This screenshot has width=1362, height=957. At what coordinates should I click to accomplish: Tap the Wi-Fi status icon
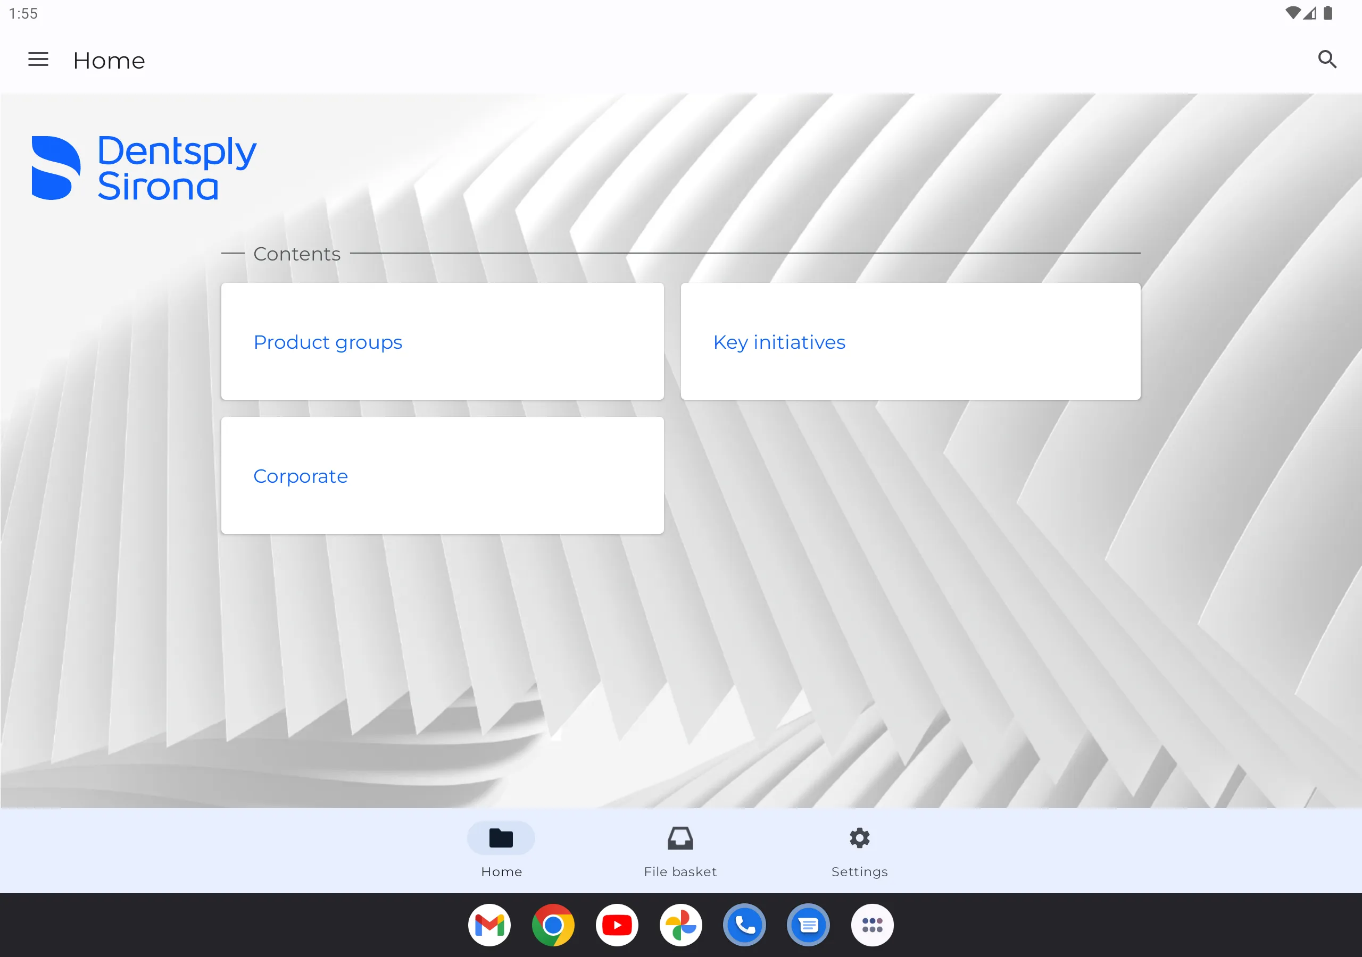(1293, 13)
